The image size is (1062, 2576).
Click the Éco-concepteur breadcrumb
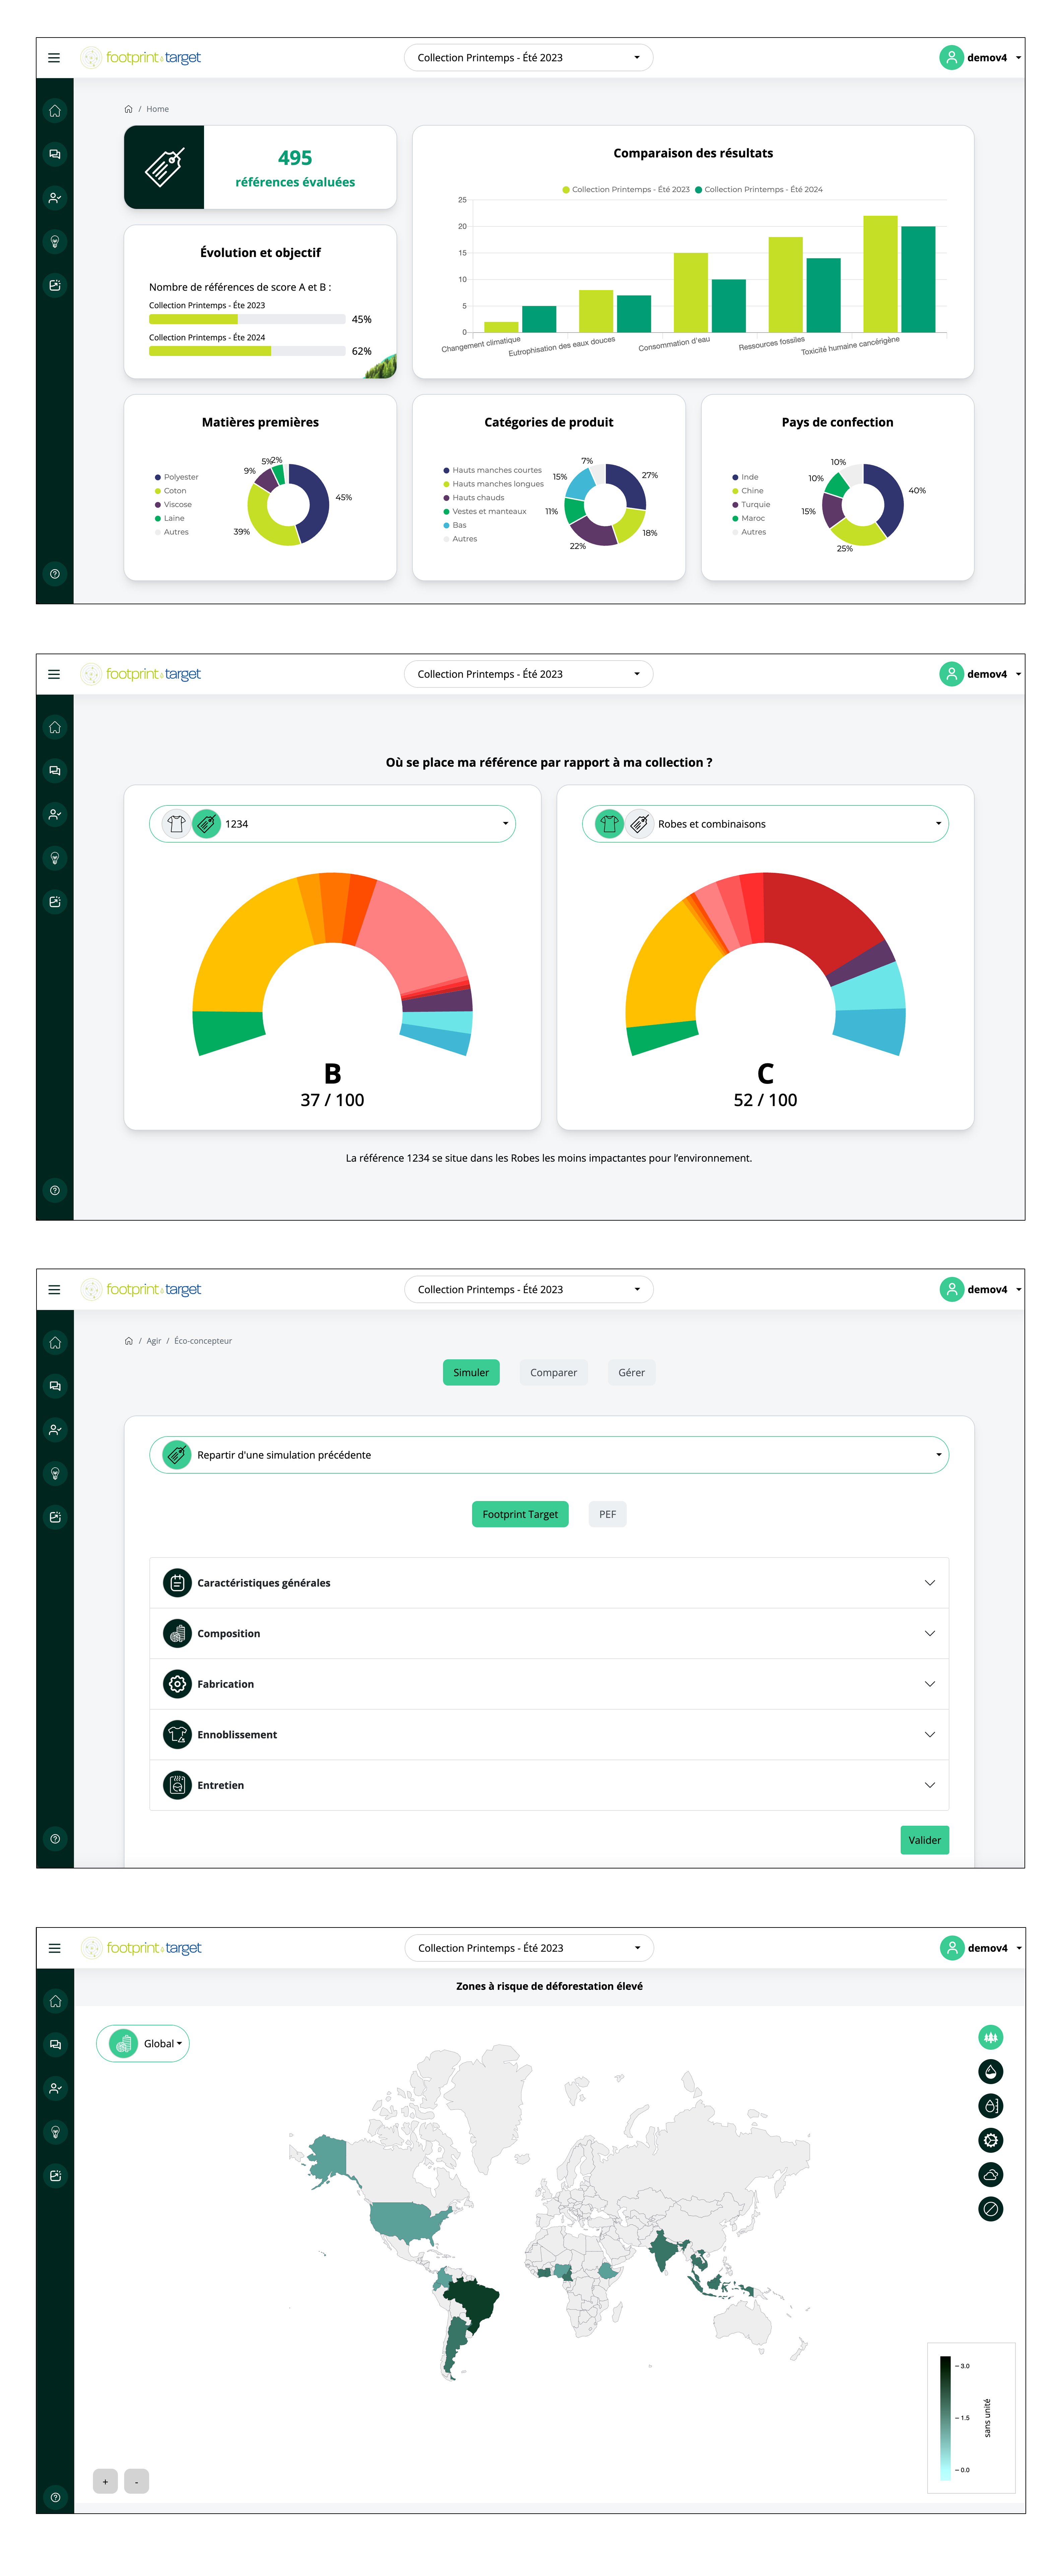pos(203,1341)
